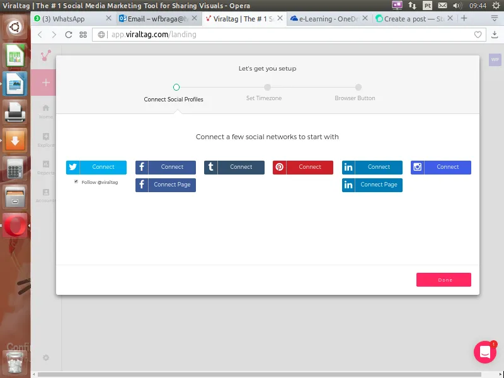The image size is (504, 378).
Task: Open the mail indicator in top panel
Action: point(442,5)
